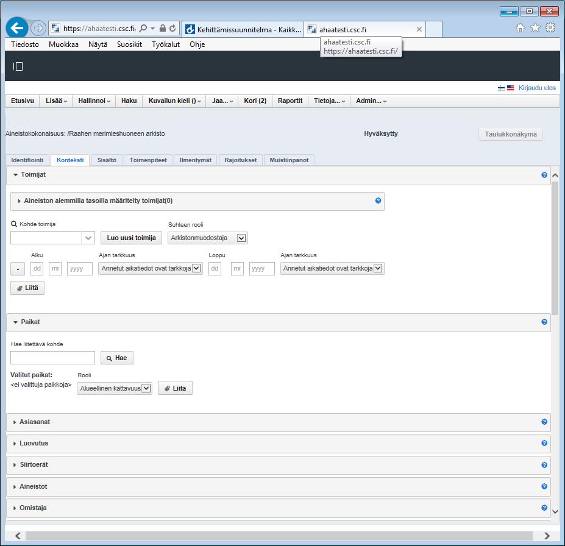Toggle the sidebar panel icon in dark header
This screenshot has height=546, width=565.
click(x=18, y=66)
